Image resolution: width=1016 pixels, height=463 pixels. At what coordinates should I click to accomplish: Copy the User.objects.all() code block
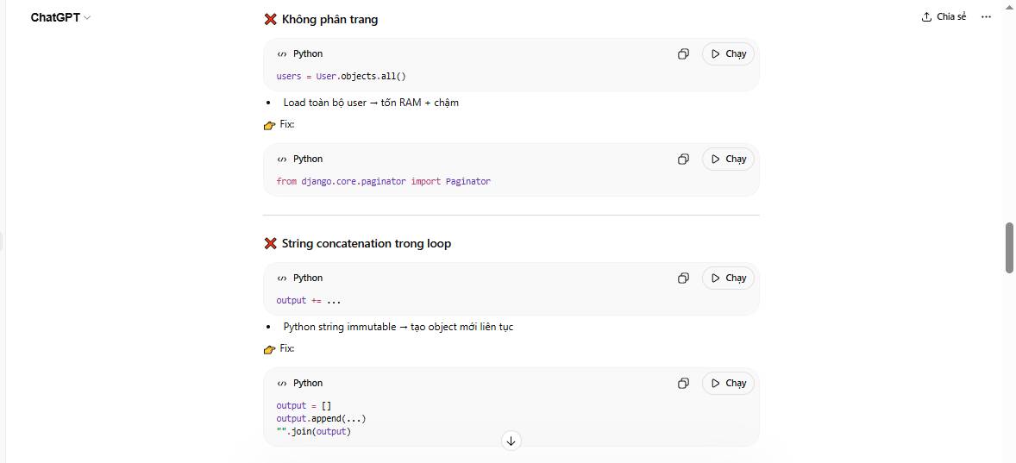683,53
